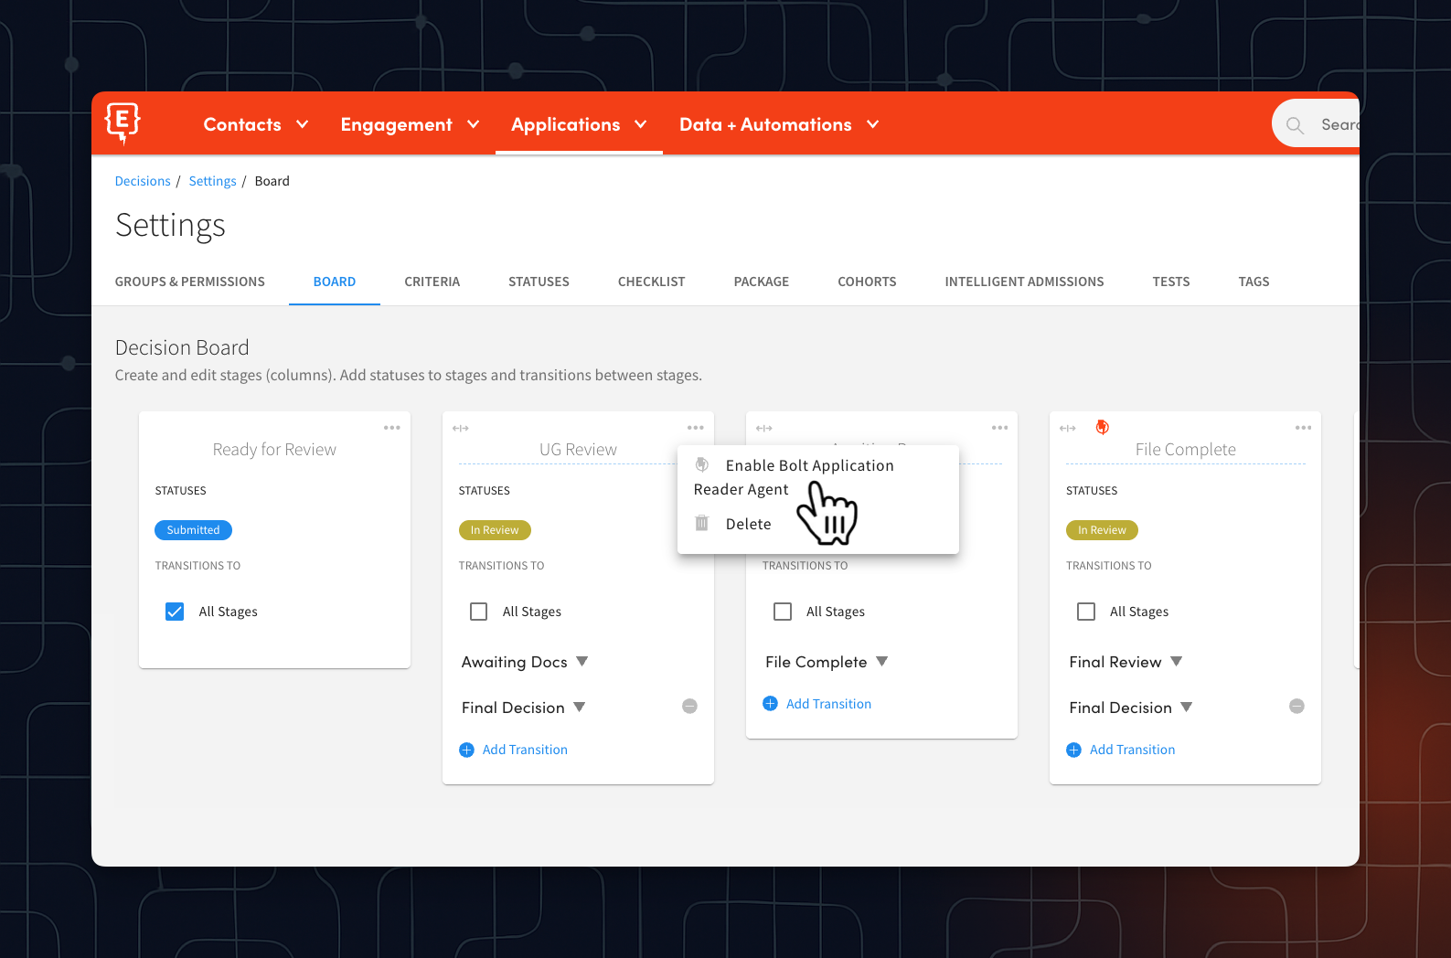Open the third column's three-dot menu
This screenshot has width=1451, height=958.
coord(1000,428)
